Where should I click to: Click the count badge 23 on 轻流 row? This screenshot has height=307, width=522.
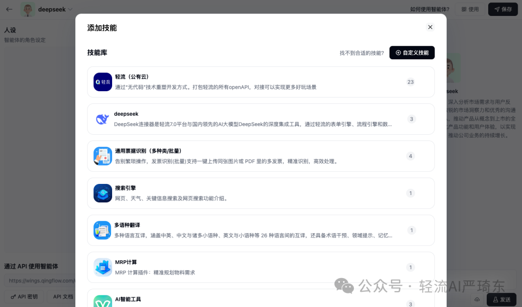pos(410,82)
